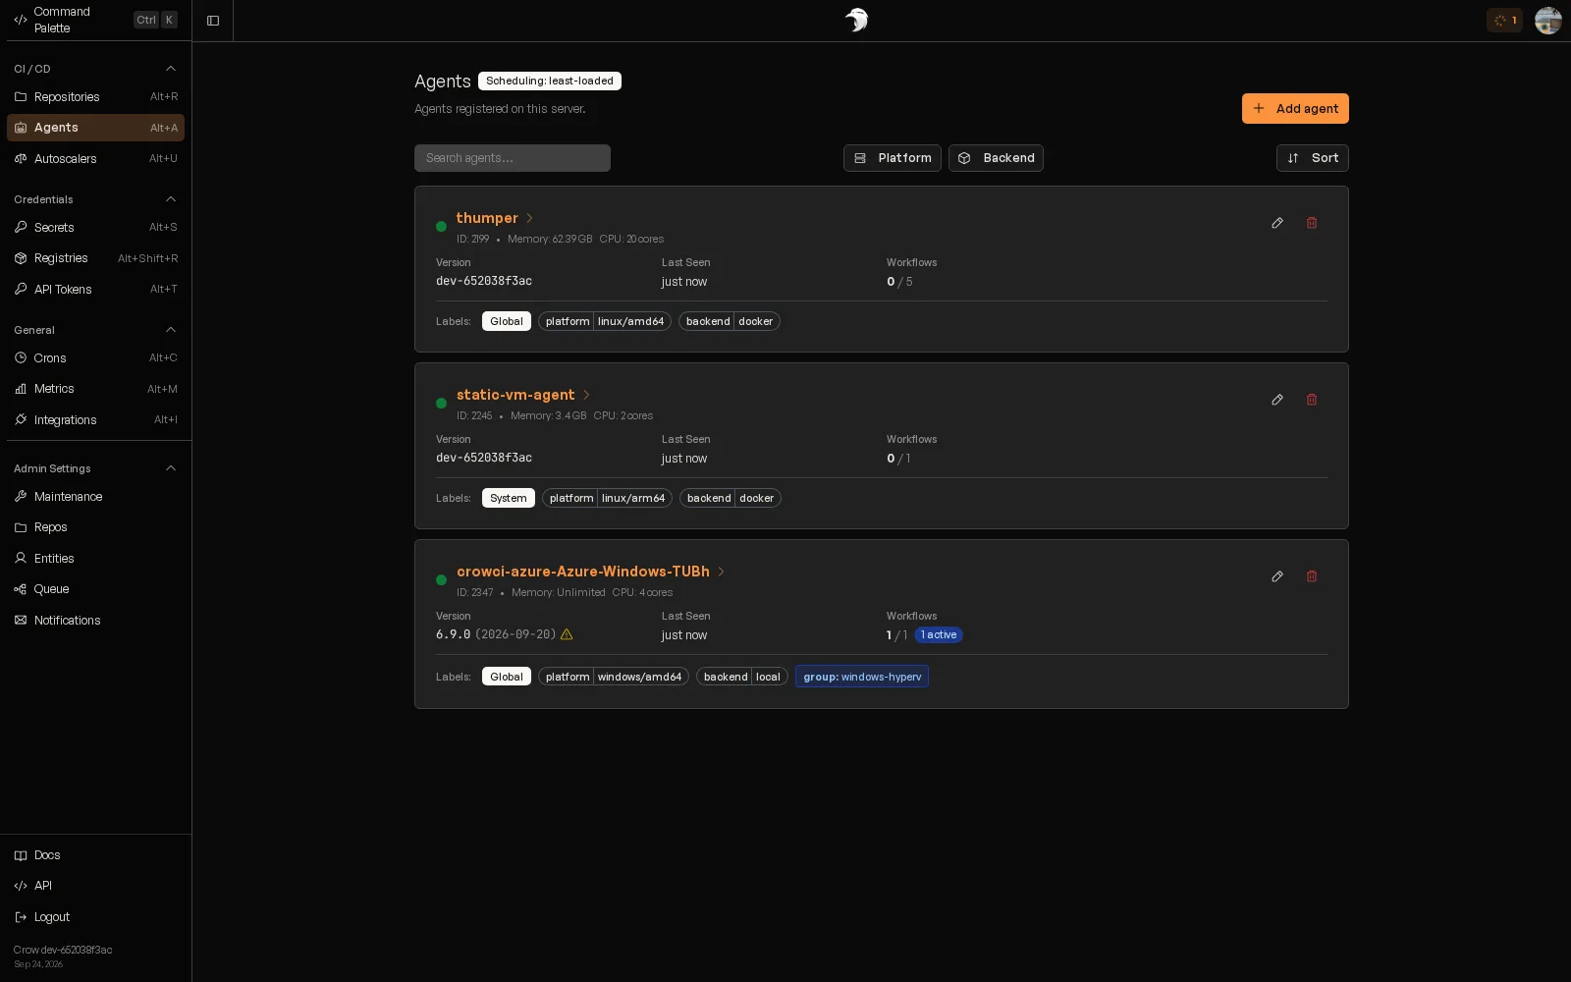Click the 1 active workflows badge
Screen dimensions: 1571x982
[x=939, y=635]
